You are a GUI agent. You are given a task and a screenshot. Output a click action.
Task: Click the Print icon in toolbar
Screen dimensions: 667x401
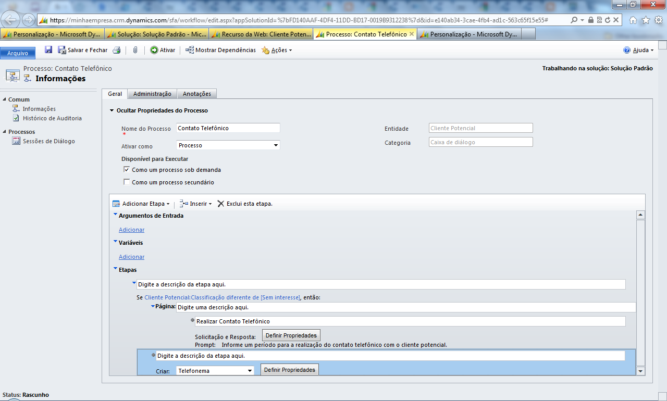[117, 50]
